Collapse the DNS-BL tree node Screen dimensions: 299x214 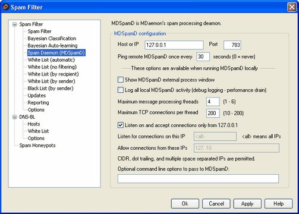14,117
